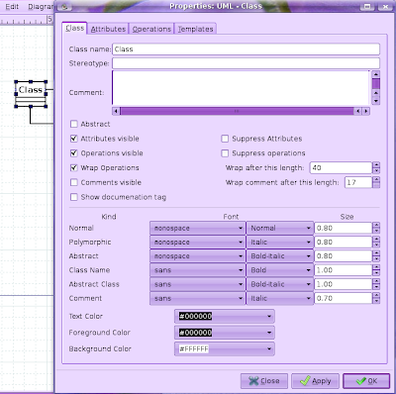Open the Edit menu in main window
The height and width of the screenshot is (394, 396).
(x=12, y=7)
